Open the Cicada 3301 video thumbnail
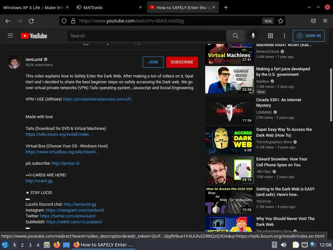This screenshot has height=250, width=333. click(x=229, y=111)
